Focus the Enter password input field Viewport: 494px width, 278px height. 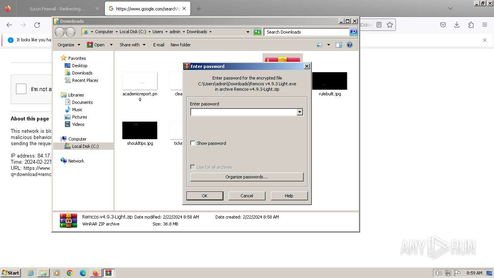click(x=244, y=112)
